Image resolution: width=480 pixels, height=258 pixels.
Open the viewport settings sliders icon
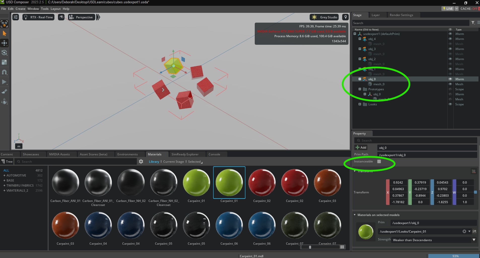[16, 17]
